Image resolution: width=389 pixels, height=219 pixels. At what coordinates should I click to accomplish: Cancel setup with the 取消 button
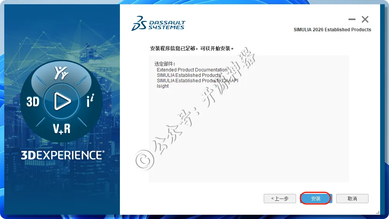[x=352, y=199]
